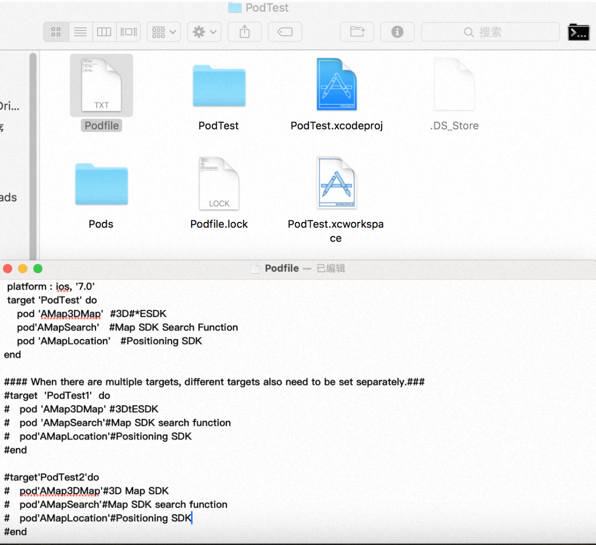This screenshot has width=596, height=545.
Task: Click the line "pod 'AMap3DMap' #3D#*ESDK"
Action: tap(92, 314)
